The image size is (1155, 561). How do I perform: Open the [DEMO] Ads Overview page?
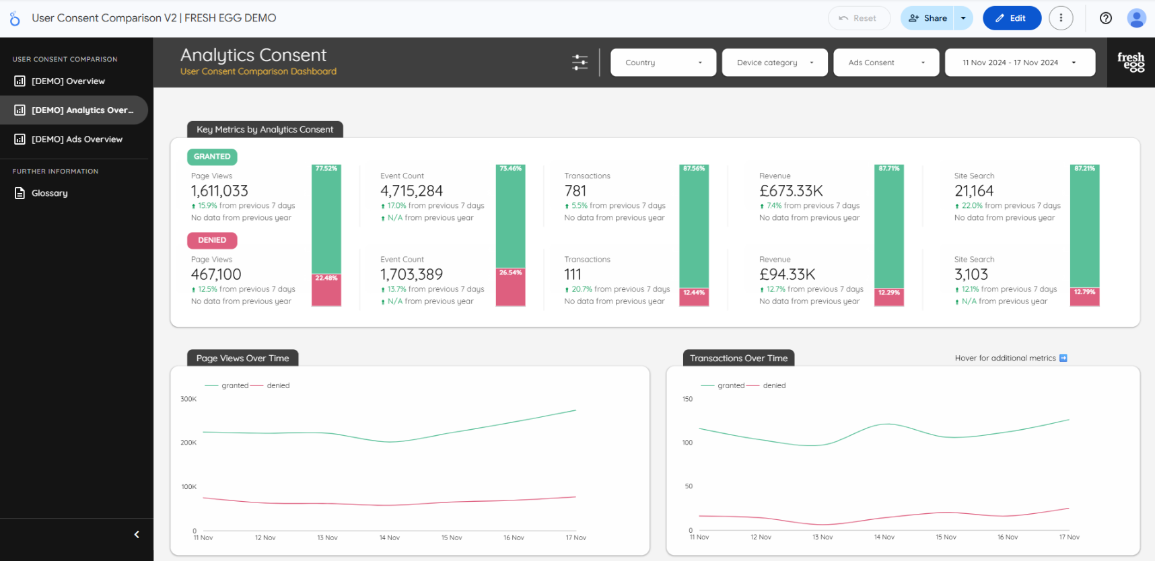(77, 139)
